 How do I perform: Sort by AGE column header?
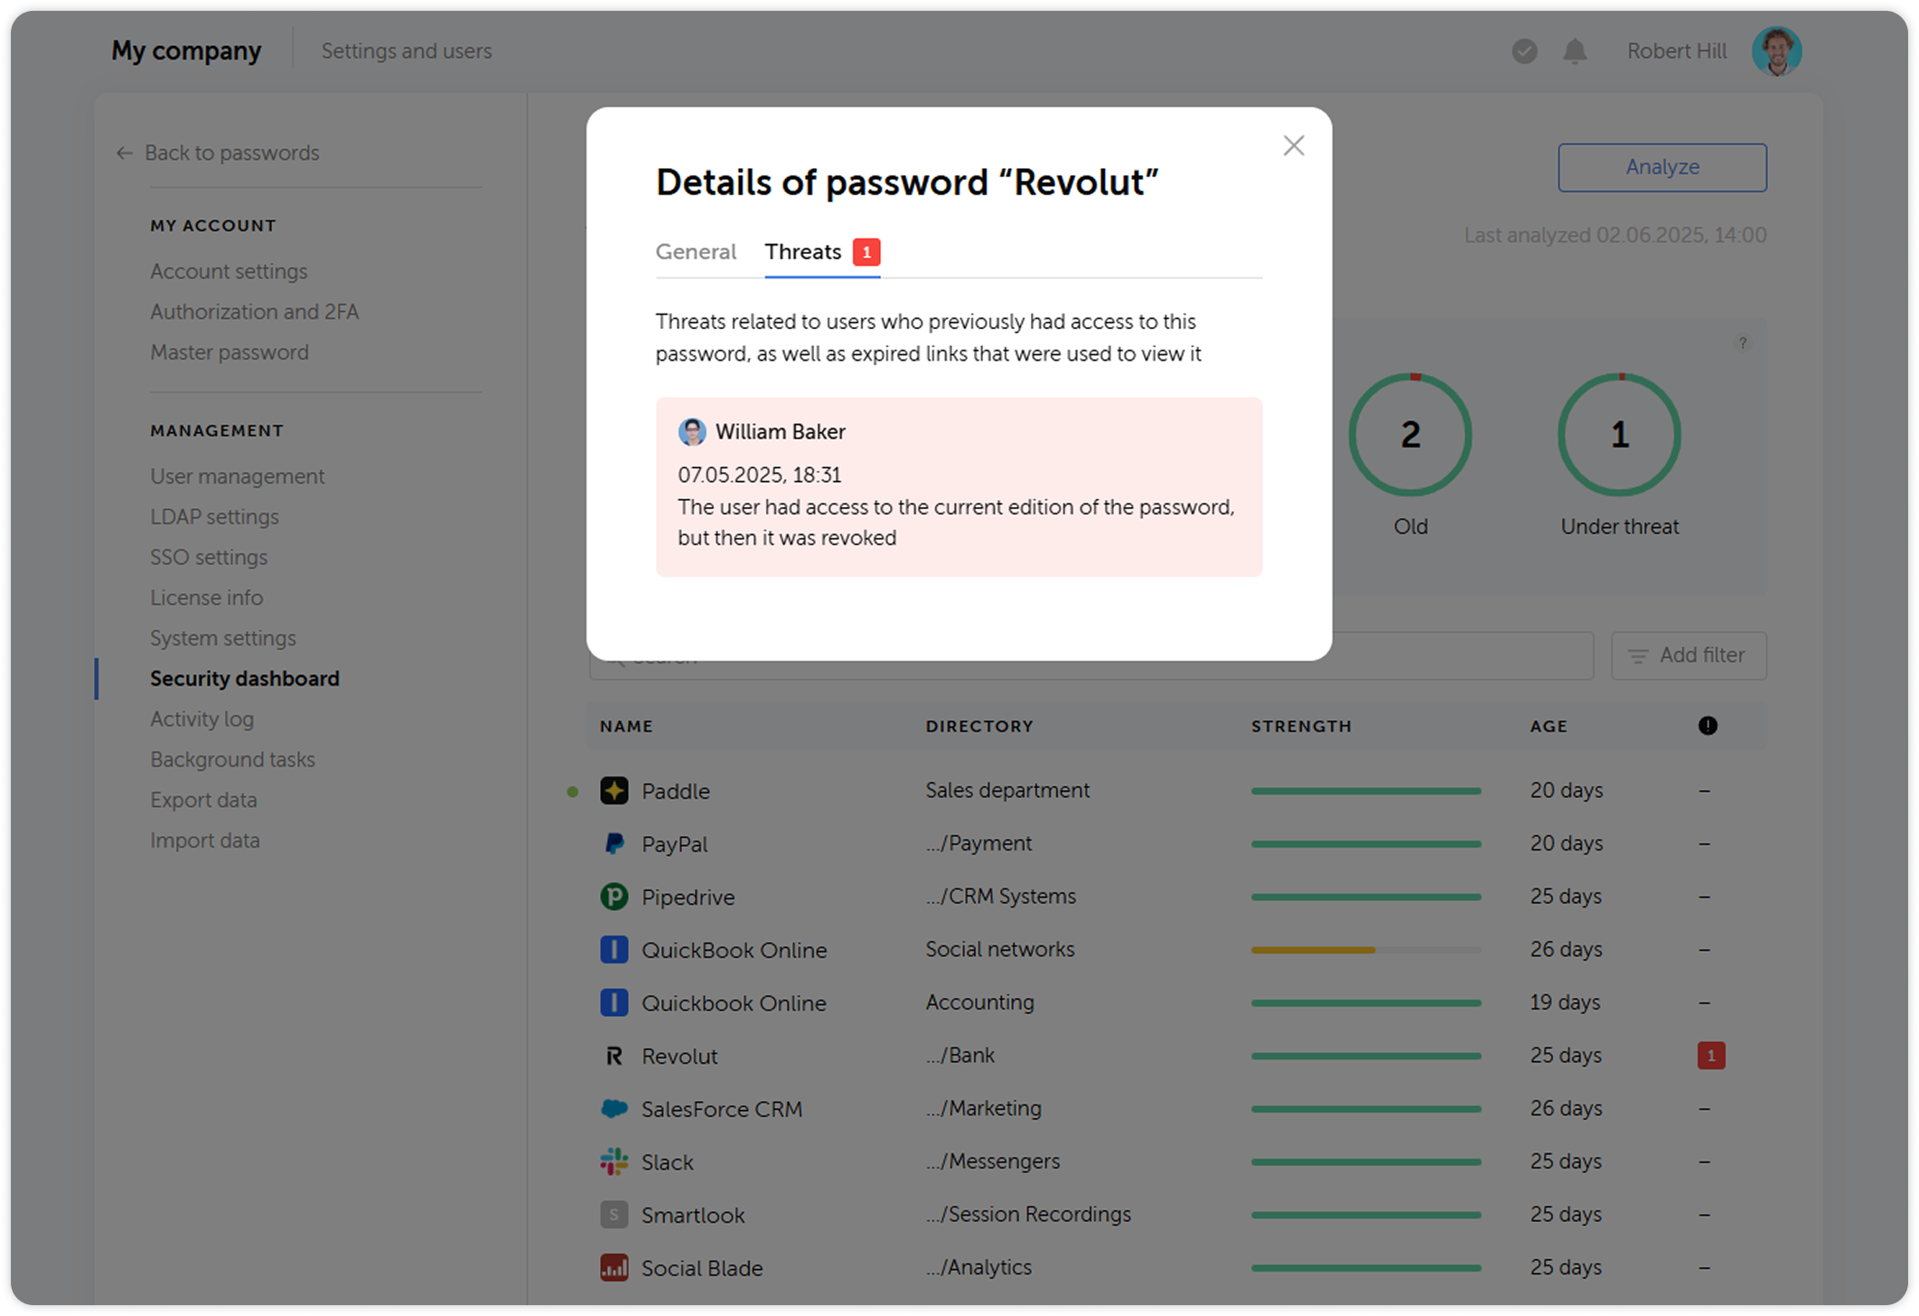[x=1549, y=726]
